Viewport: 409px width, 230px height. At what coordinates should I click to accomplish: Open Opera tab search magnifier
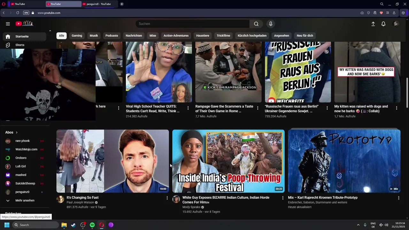point(382,4)
